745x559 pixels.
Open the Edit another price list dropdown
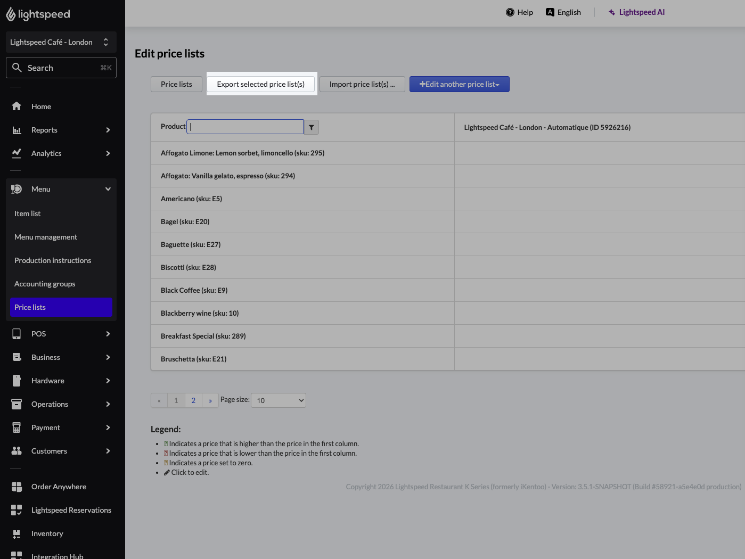pos(460,84)
